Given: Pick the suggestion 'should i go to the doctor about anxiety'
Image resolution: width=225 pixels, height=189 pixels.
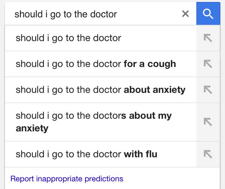Looking at the screenshot, I should click(x=100, y=90).
